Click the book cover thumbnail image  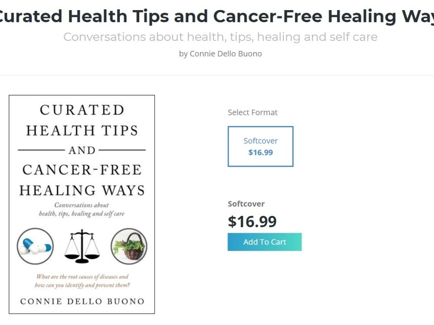(82, 204)
